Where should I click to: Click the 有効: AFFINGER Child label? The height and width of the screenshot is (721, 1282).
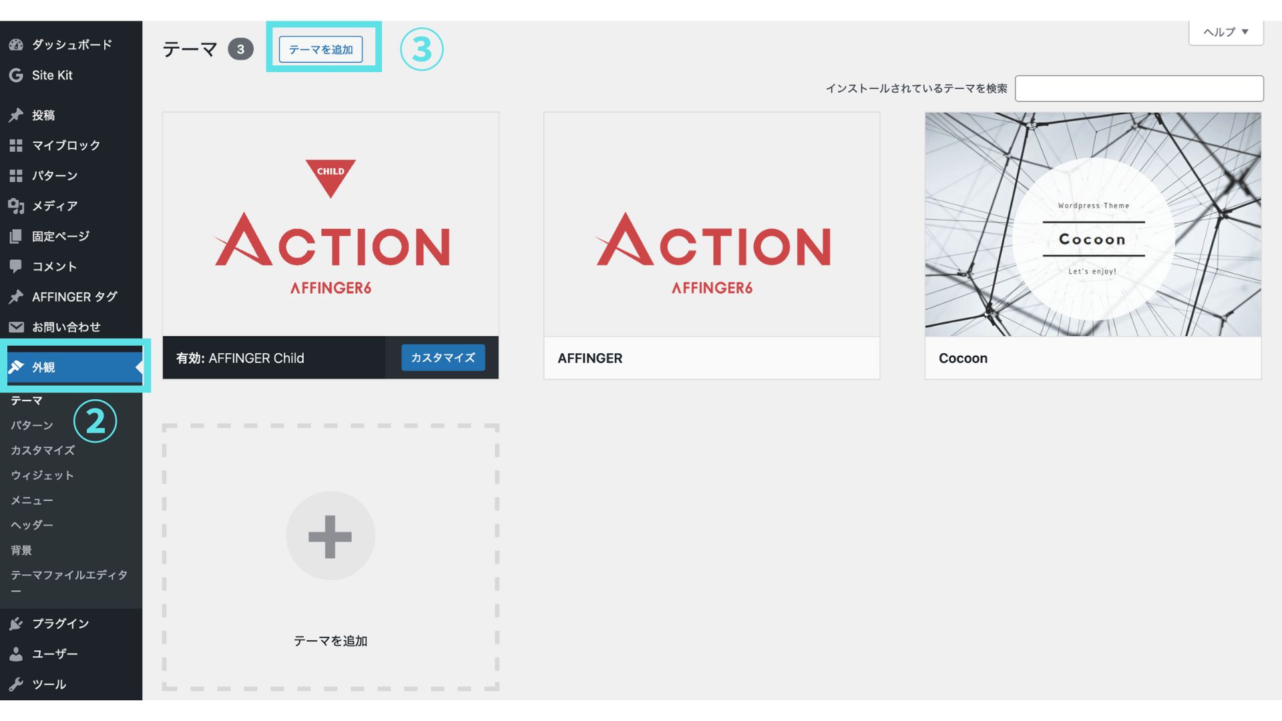(240, 358)
